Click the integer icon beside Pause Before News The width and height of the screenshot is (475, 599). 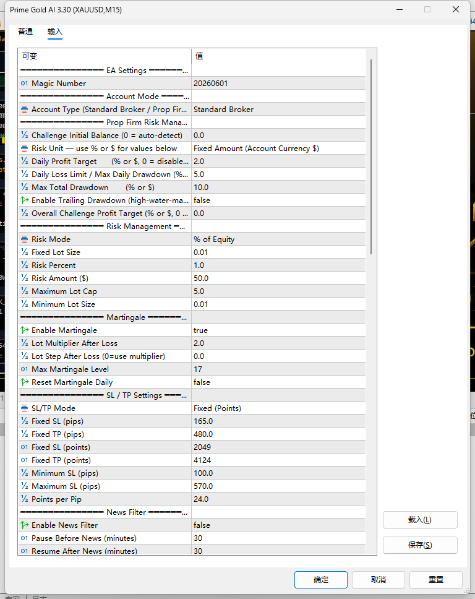point(25,538)
